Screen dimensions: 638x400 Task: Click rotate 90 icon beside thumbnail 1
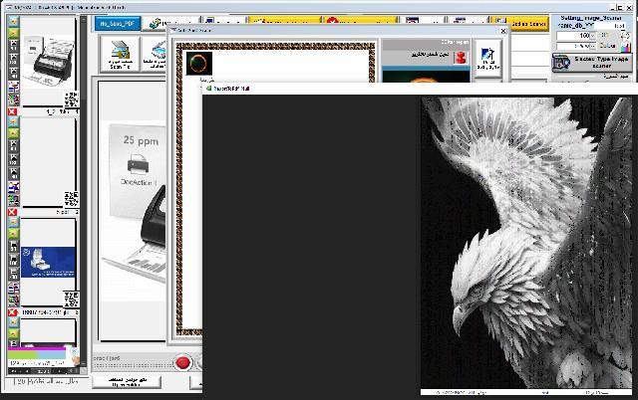pos(13,45)
